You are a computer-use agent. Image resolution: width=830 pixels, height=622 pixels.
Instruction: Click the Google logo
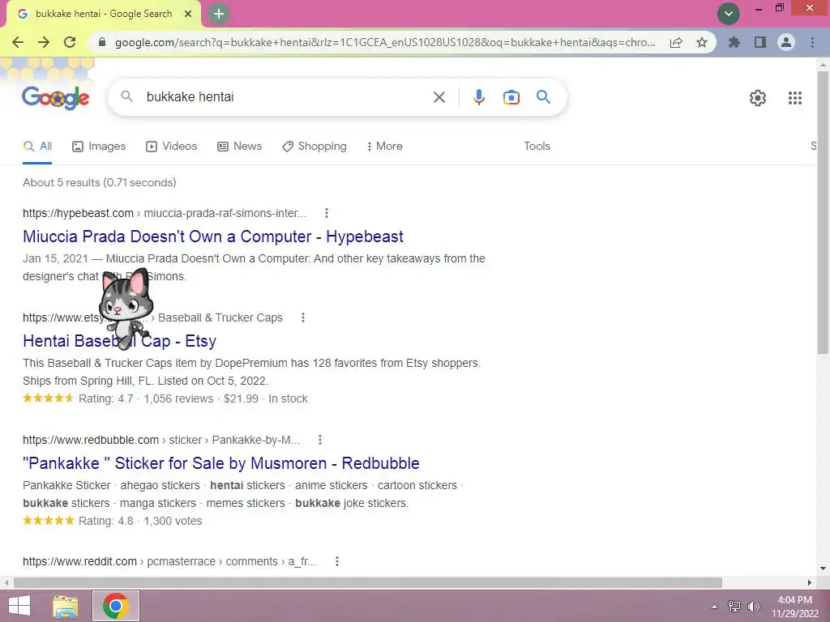56,97
